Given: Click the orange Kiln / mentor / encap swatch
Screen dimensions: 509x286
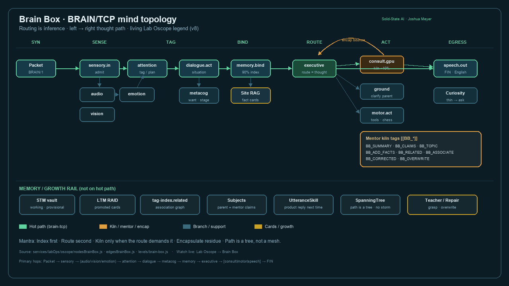Looking at the screenshot, I should pyautogui.click(x=103, y=226).
